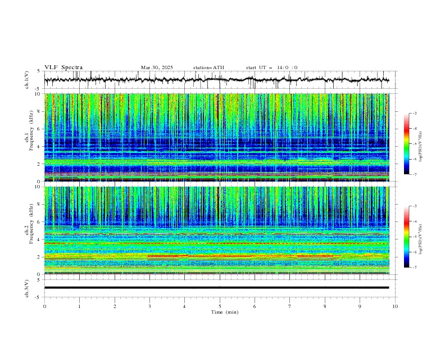Click the ch.2 spectrogram plot
Image resolution: width=445 pixels, height=344 pixels.
click(217, 230)
